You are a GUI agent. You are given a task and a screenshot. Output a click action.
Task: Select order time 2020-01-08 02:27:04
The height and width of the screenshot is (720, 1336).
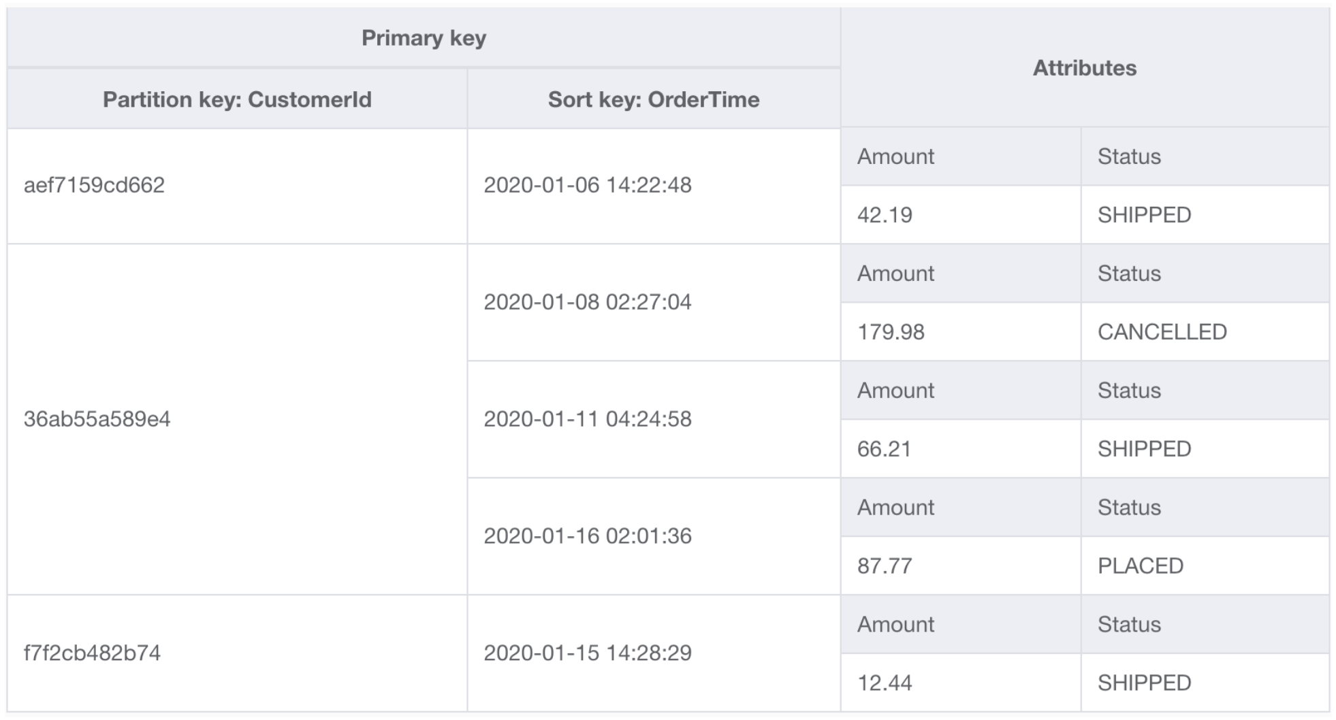587,302
